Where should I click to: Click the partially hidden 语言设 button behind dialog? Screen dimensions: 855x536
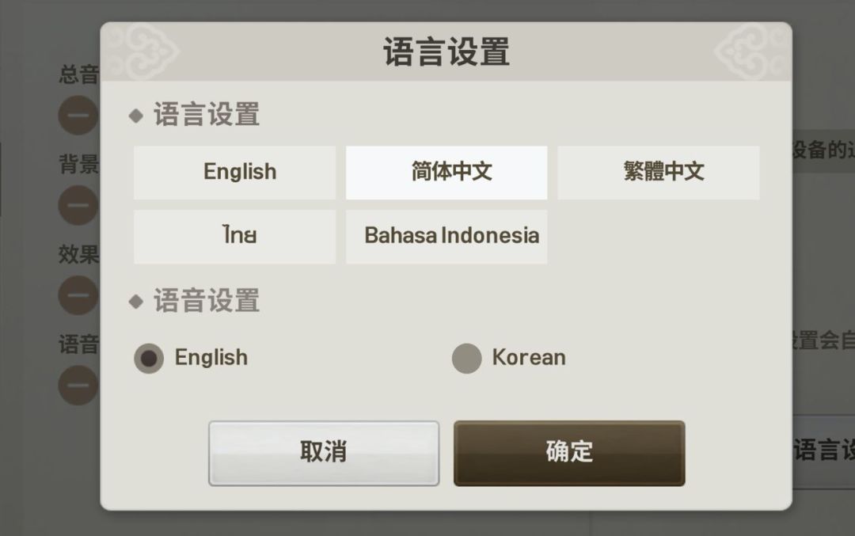[x=823, y=450]
